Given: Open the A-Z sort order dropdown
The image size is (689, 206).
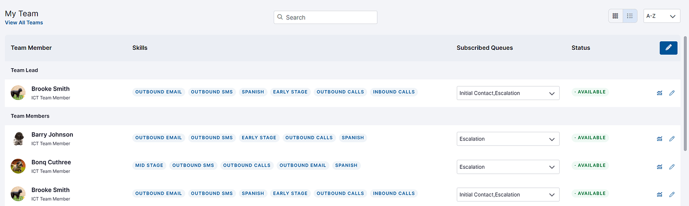Looking at the screenshot, I should (x=662, y=16).
